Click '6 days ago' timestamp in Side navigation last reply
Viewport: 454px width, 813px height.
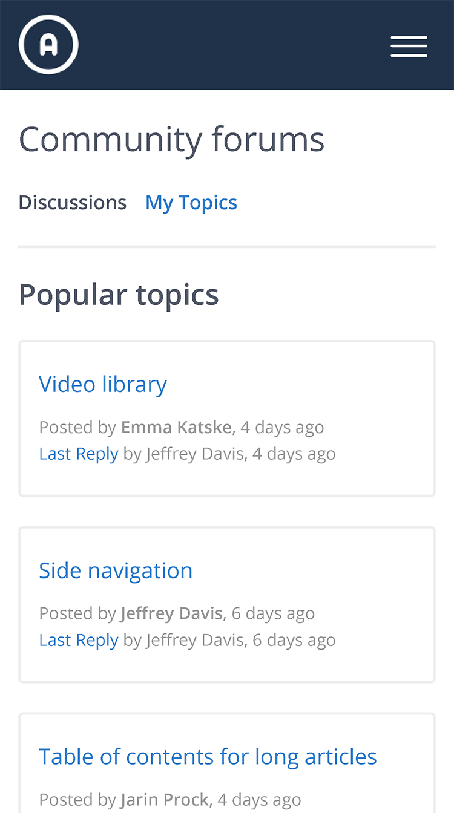click(294, 640)
